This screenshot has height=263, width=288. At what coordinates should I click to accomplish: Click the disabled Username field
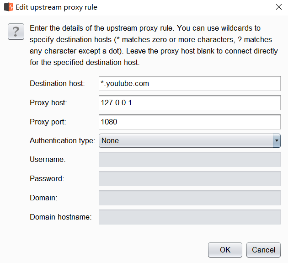tap(189, 160)
